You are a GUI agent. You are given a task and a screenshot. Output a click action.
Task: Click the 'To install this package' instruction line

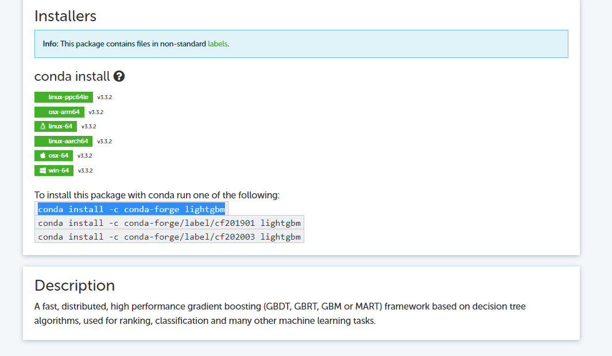[x=157, y=195]
